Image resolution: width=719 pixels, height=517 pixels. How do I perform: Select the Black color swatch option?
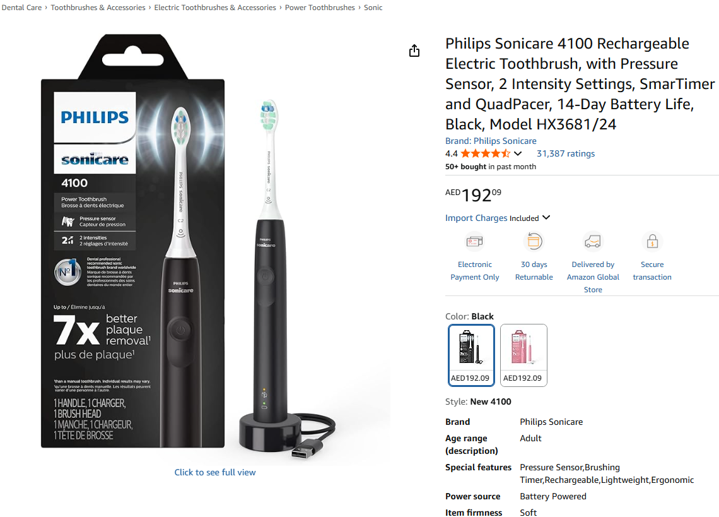471,355
